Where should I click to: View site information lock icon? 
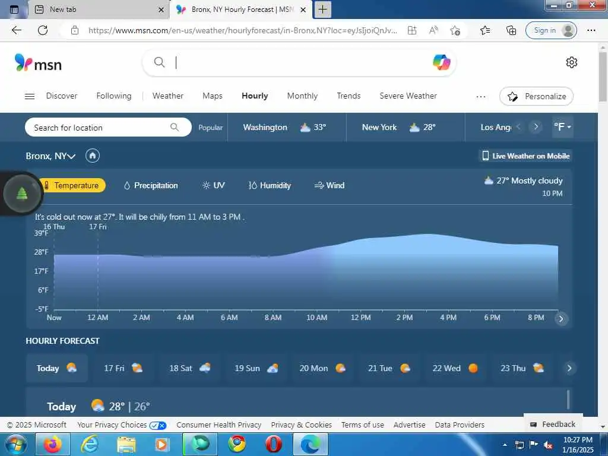(x=75, y=30)
